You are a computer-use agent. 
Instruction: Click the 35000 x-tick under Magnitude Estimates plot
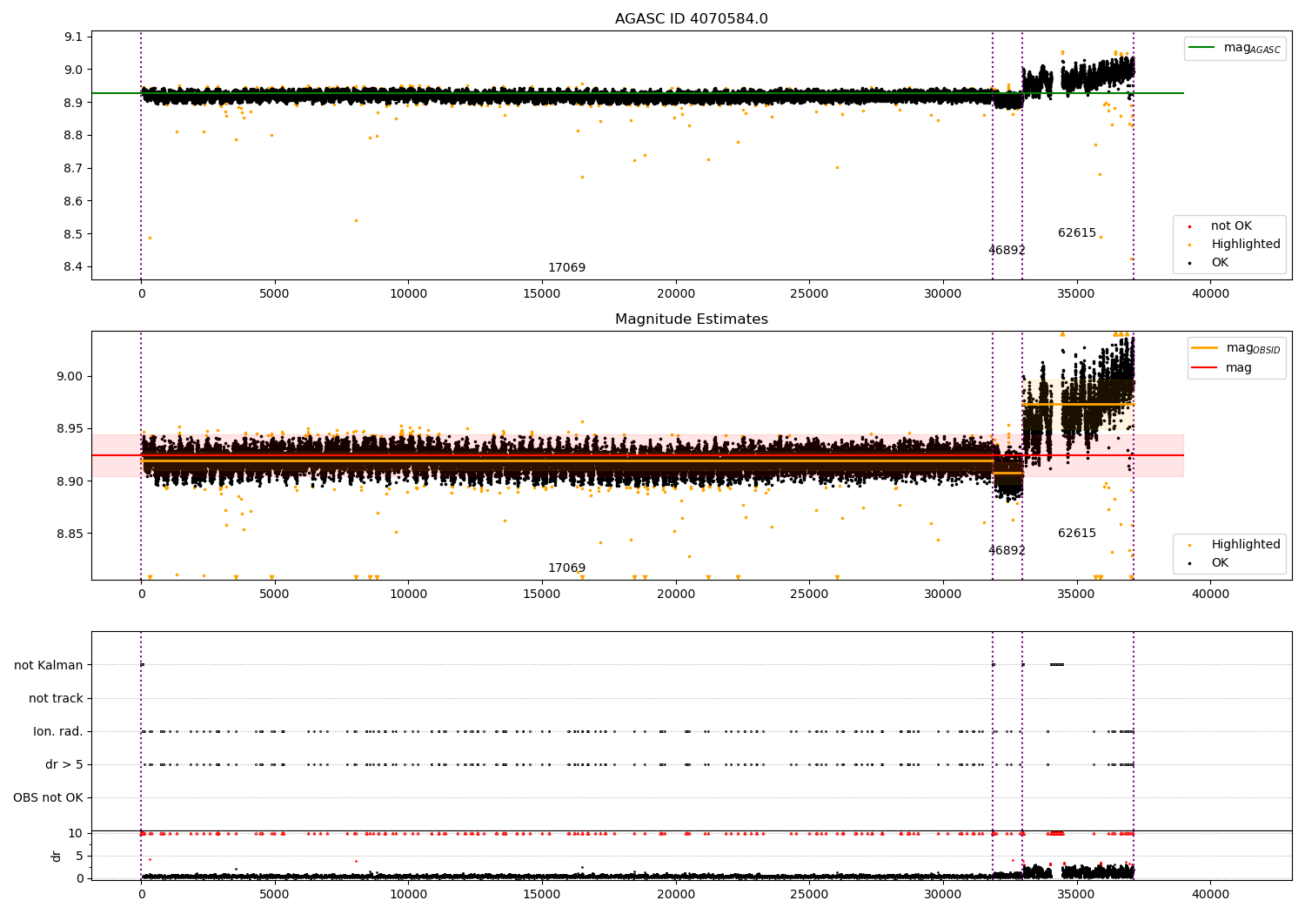click(1076, 595)
